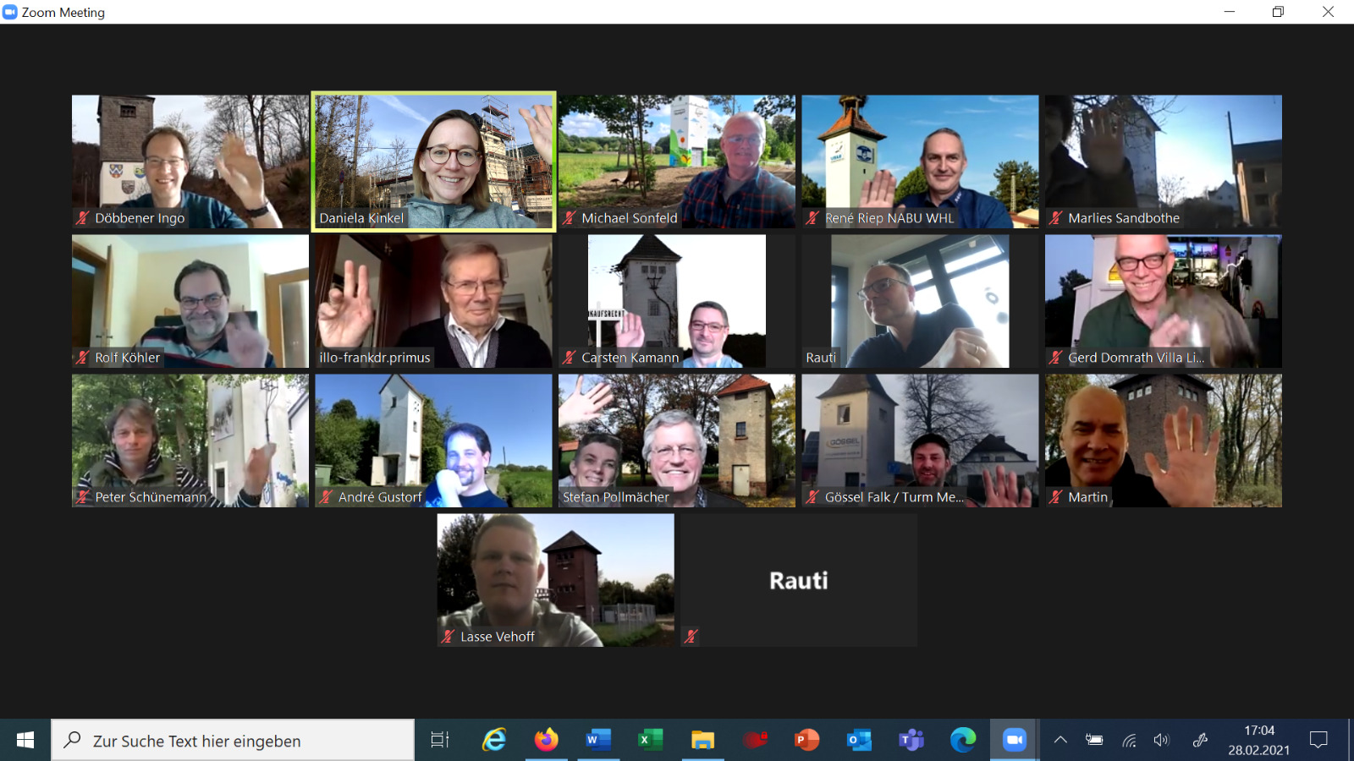Switch to Word in the taskbar
Viewport: 1354px width, 761px height.
coord(597,741)
